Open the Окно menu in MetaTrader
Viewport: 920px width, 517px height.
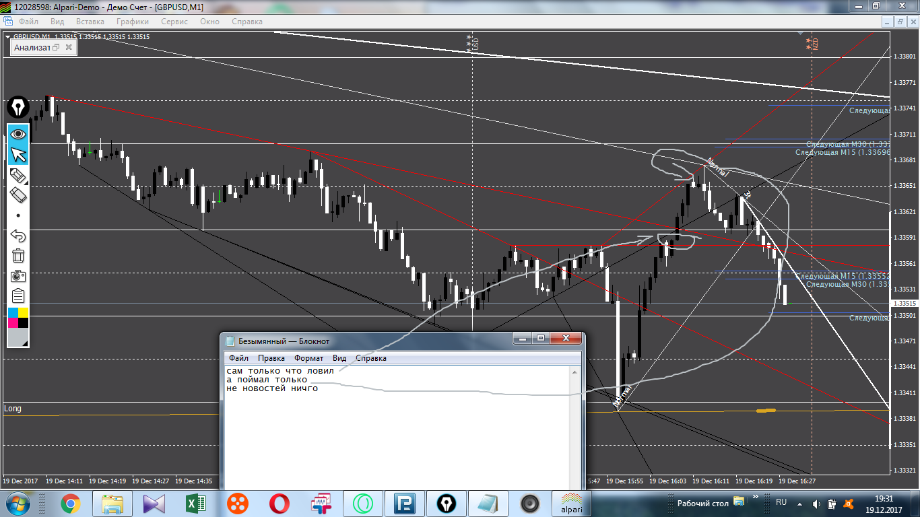pyautogui.click(x=210, y=22)
